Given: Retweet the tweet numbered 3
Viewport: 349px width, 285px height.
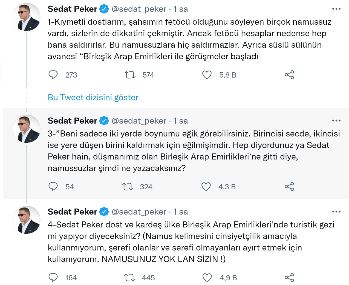Looking at the screenshot, I should pyautogui.click(x=127, y=187).
